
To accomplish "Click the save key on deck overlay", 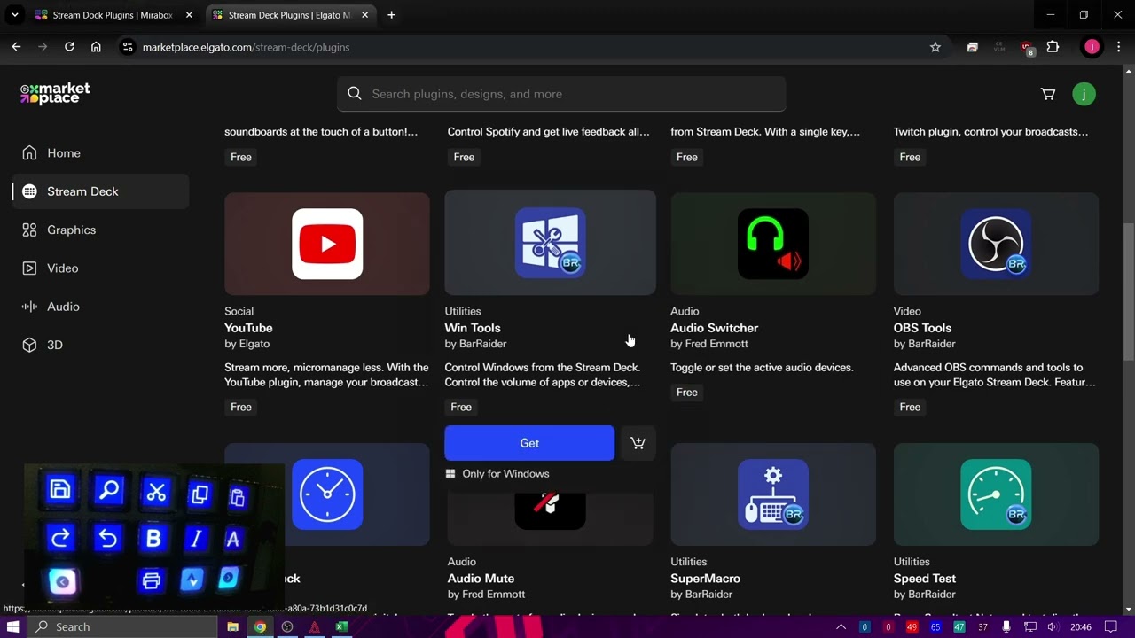I will click(x=60, y=490).
